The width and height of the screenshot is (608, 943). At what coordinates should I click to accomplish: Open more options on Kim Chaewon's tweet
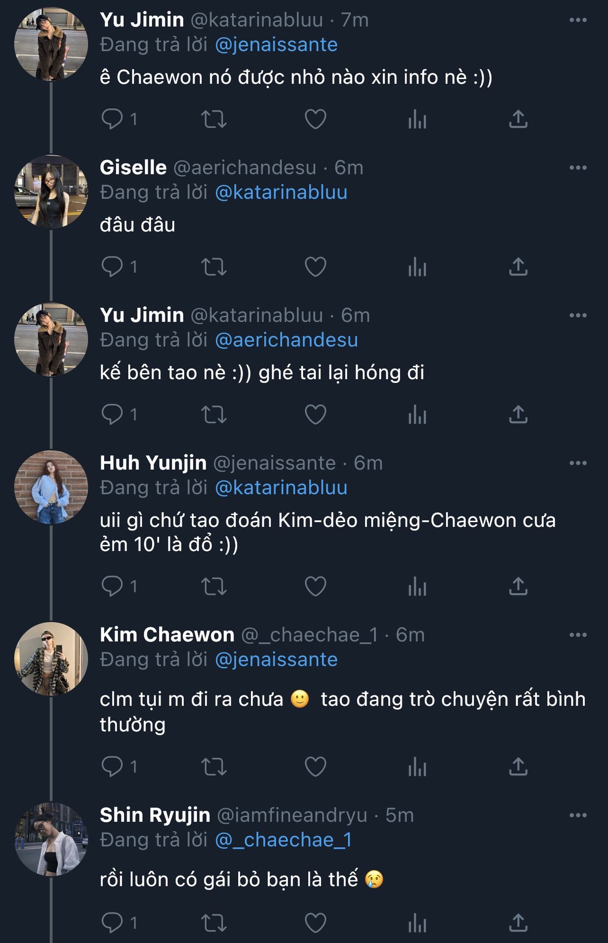click(578, 635)
